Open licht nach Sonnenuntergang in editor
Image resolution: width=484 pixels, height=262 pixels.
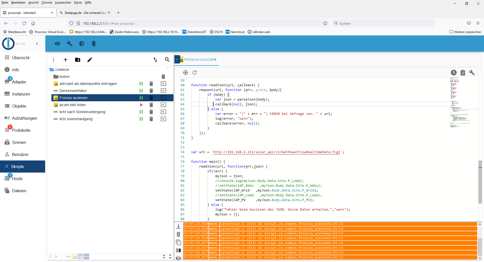click(163, 112)
